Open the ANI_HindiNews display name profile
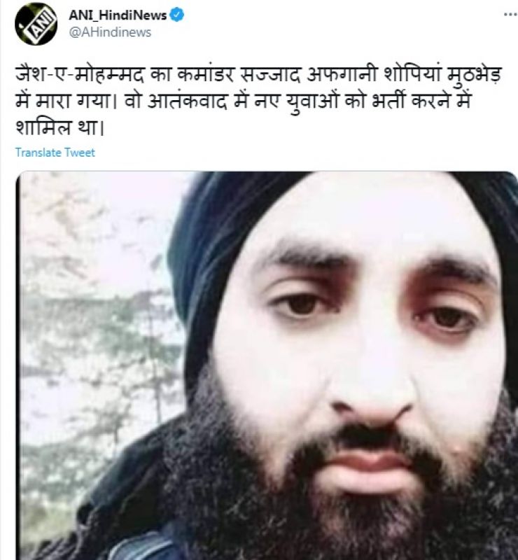This screenshot has height=560, width=518. [118, 15]
